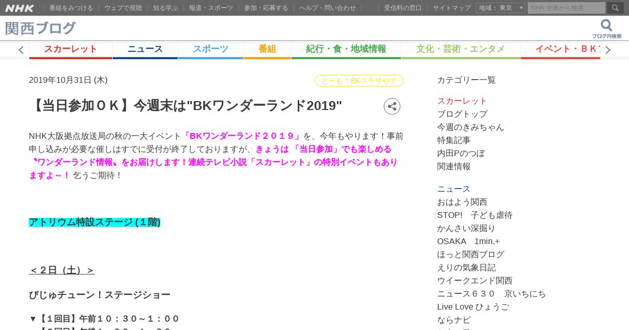Open 報道・スポーツ menu
This screenshot has height=330, width=629.
tap(211, 8)
